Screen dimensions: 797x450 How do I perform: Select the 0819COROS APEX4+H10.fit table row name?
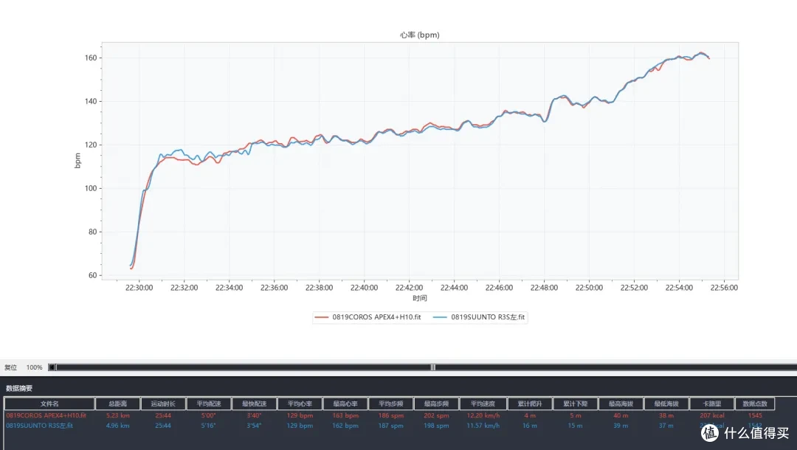coord(46,415)
